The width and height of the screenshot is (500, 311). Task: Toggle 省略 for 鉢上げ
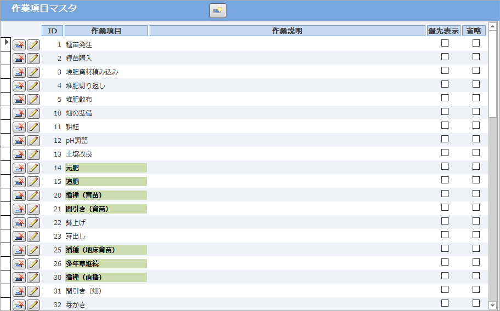tap(476, 221)
